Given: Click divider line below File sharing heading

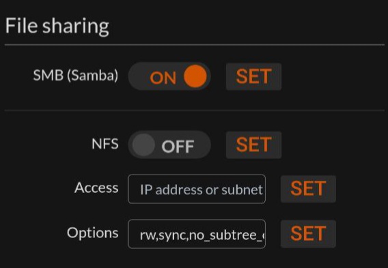Looking at the screenshot, I should (195, 45).
